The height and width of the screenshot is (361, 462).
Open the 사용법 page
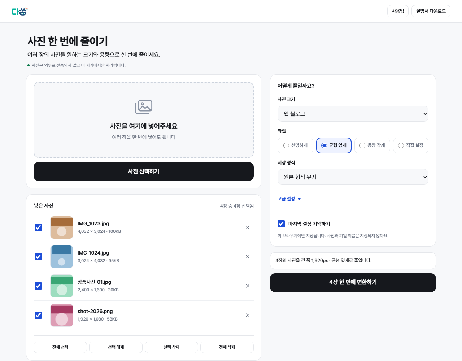[x=398, y=11]
